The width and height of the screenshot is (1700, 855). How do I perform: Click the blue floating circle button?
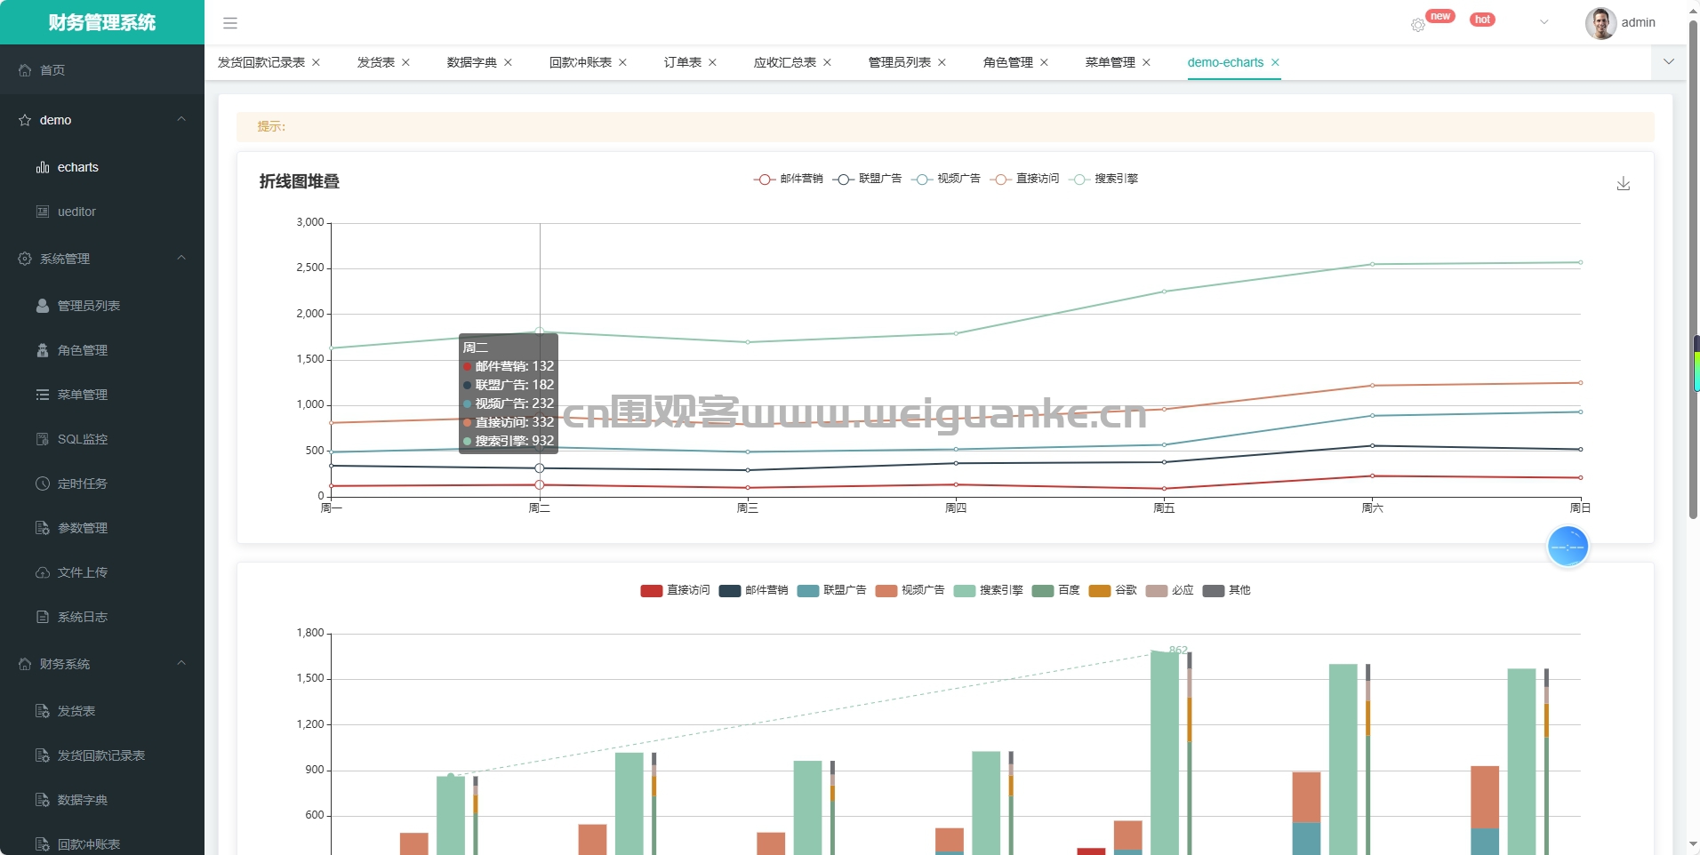(1568, 547)
